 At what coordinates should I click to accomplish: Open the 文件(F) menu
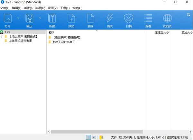5,8
